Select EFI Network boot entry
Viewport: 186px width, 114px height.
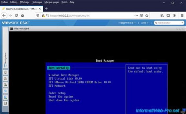coord(57,86)
